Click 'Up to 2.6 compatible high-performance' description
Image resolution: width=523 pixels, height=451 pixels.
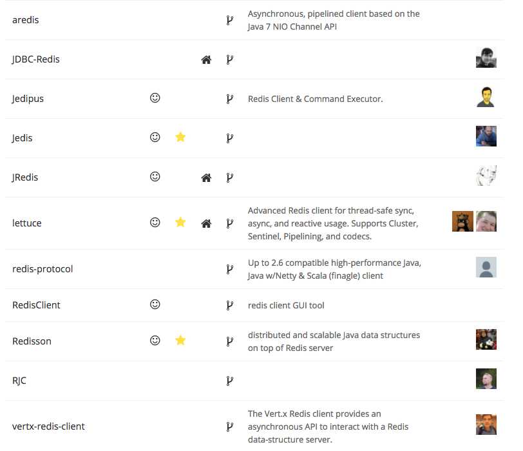pyautogui.click(x=334, y=269)
